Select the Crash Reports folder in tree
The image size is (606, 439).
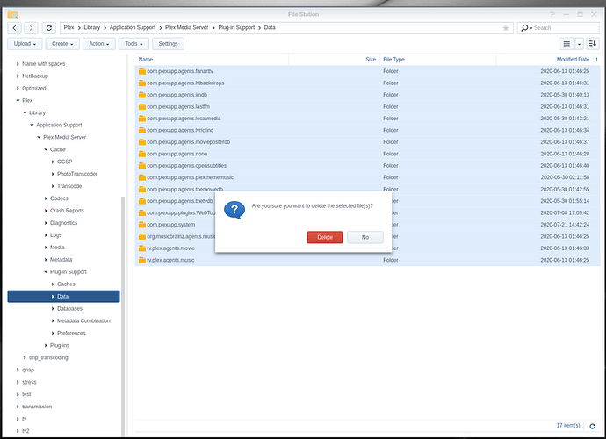(x=67, y=211)
